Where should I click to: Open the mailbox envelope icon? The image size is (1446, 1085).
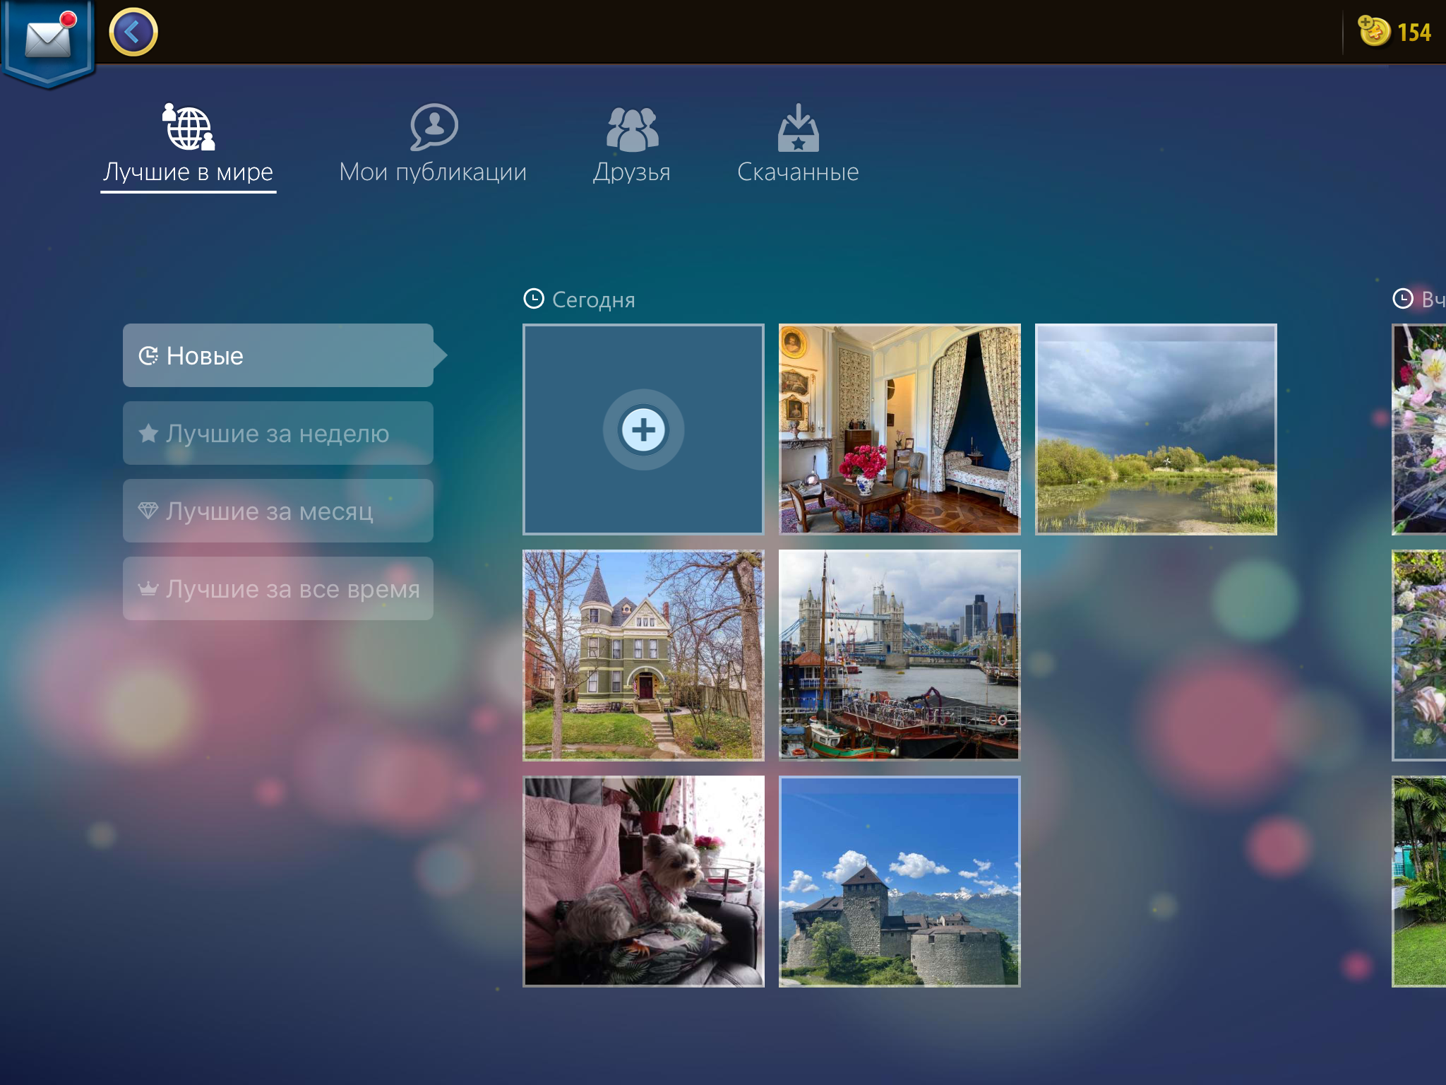pos(49,38)
